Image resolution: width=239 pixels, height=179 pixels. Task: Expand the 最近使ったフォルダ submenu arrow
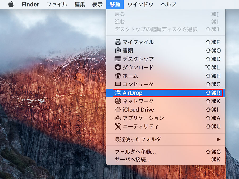(218, 139)
